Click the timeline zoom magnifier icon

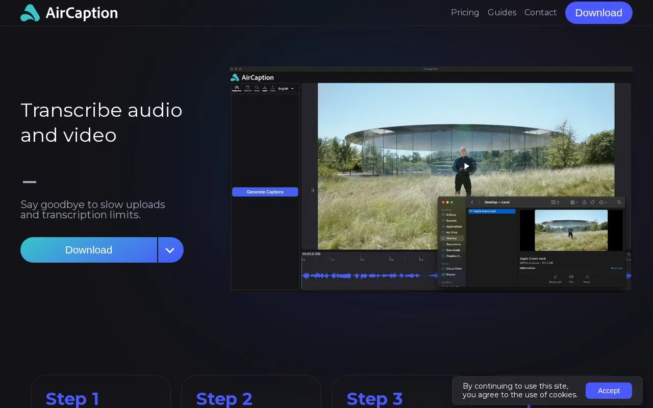[629, 254]
